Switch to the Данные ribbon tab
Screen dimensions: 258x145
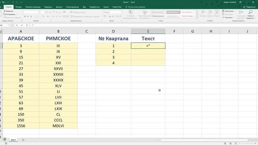pos(59,7)
